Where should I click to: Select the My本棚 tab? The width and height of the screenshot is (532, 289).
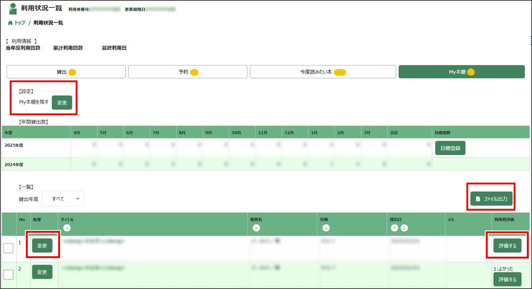(x=461, y=72)
